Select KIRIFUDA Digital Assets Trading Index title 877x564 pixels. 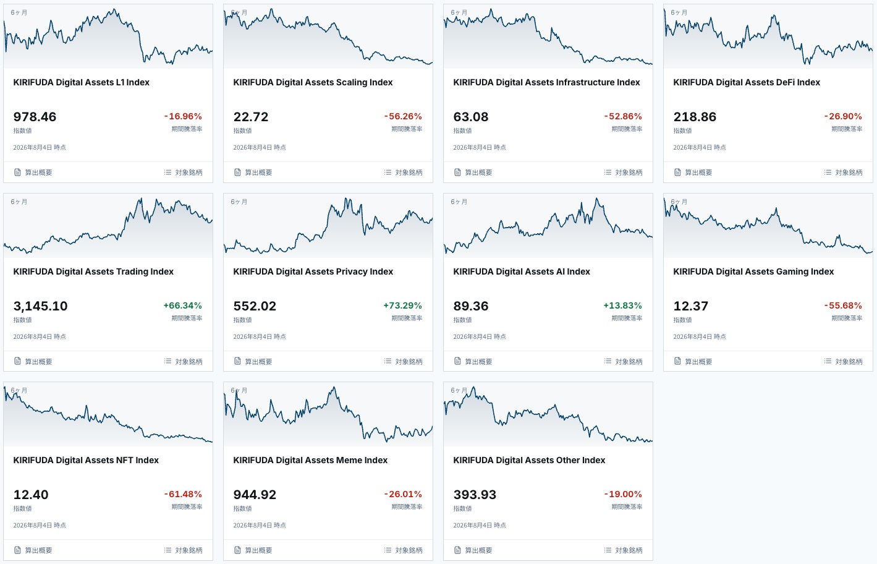[x=93, y=271]
